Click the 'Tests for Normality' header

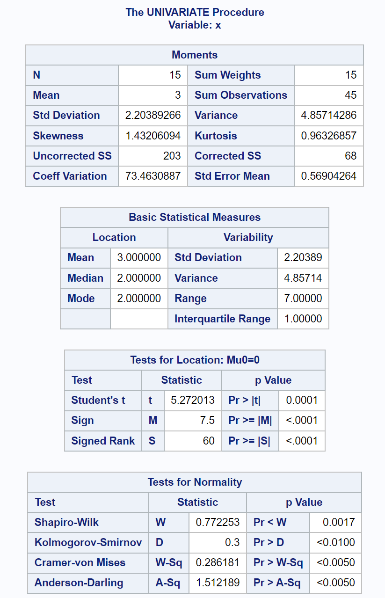click(x=195, y=482)
